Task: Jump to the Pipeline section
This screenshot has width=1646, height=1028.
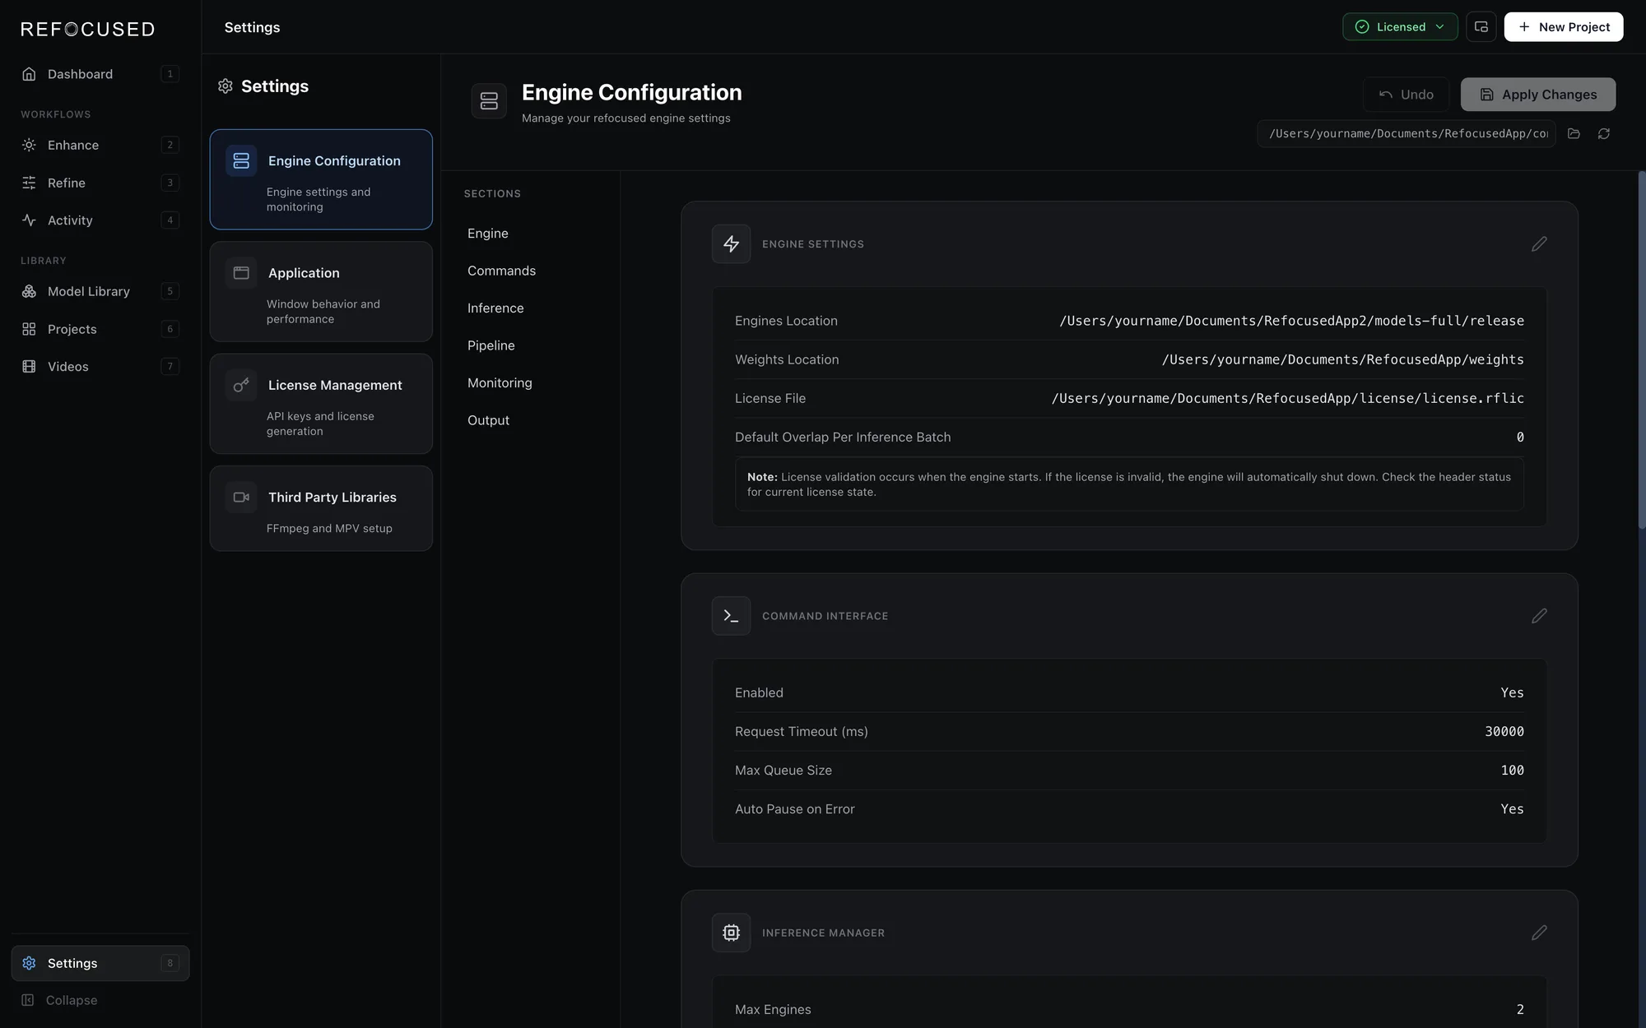Action: 491,345
